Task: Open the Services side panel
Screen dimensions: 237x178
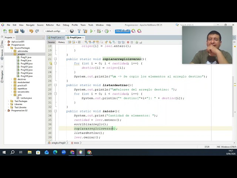Action: coord(2,54)
